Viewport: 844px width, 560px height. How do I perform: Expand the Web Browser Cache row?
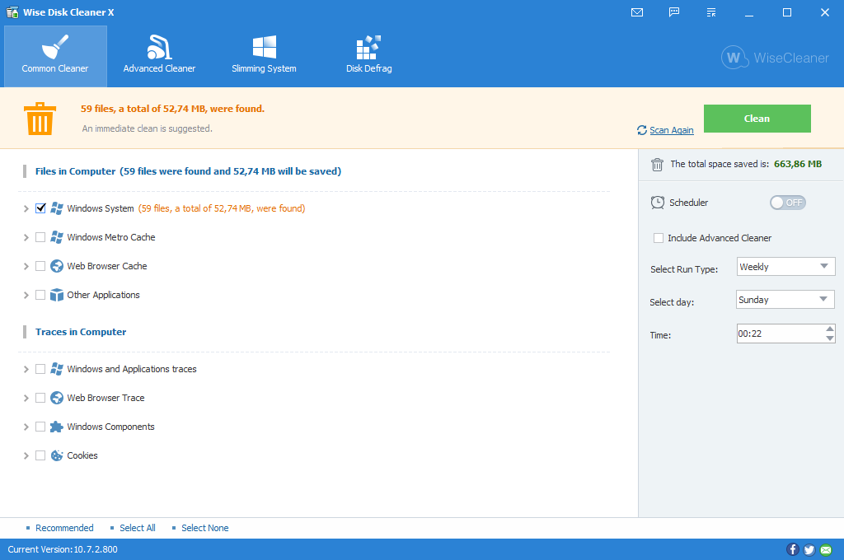point(26,266)
